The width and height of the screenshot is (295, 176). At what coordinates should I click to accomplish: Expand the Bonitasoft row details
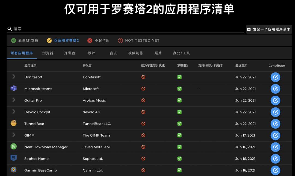(x=14, y=77)
